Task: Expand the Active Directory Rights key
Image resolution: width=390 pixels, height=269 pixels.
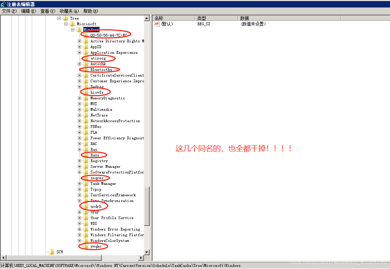Action: (x=79, y=41)
